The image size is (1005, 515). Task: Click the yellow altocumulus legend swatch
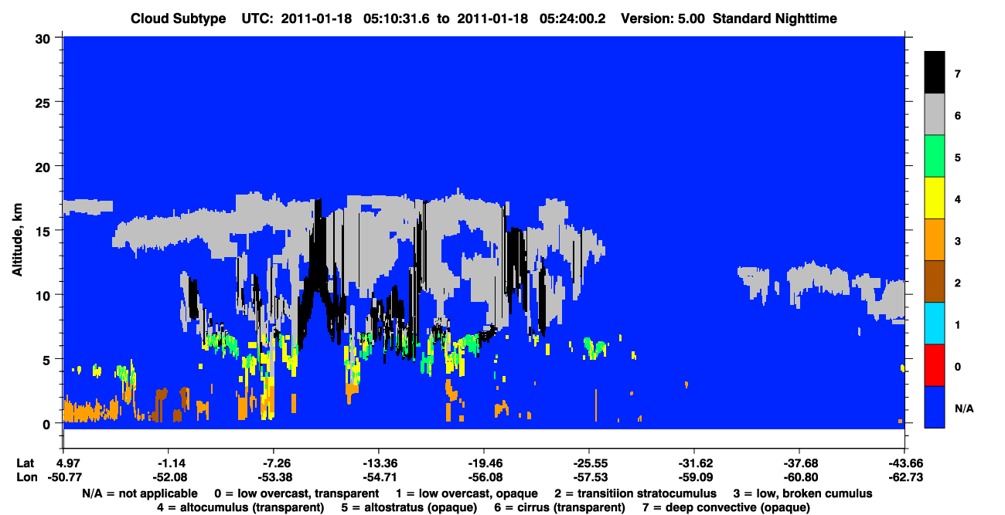(x=935, y=198)
